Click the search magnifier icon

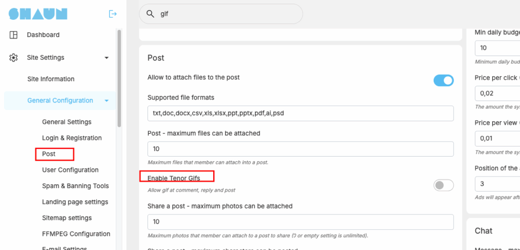[150, 14]
